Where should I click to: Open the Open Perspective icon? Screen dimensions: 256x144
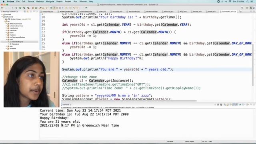click(x=247, y=8)
